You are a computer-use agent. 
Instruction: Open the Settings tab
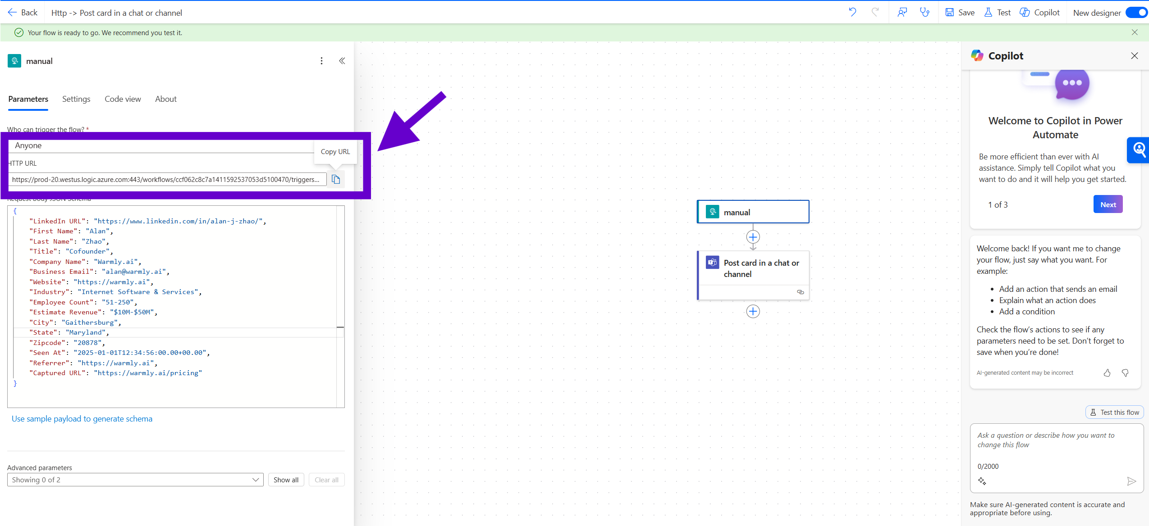coord(76,99)
